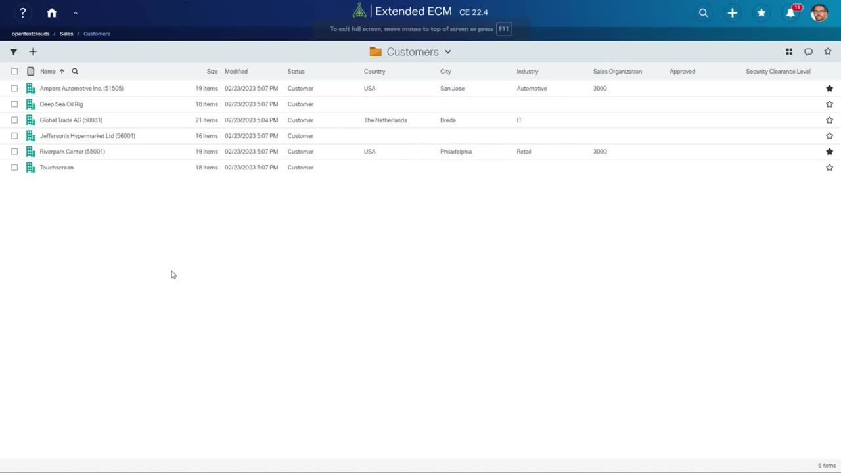This screenshot has width=841, height=473.
Task: Click 'San Jose' city cell
Action: point(452,89)
